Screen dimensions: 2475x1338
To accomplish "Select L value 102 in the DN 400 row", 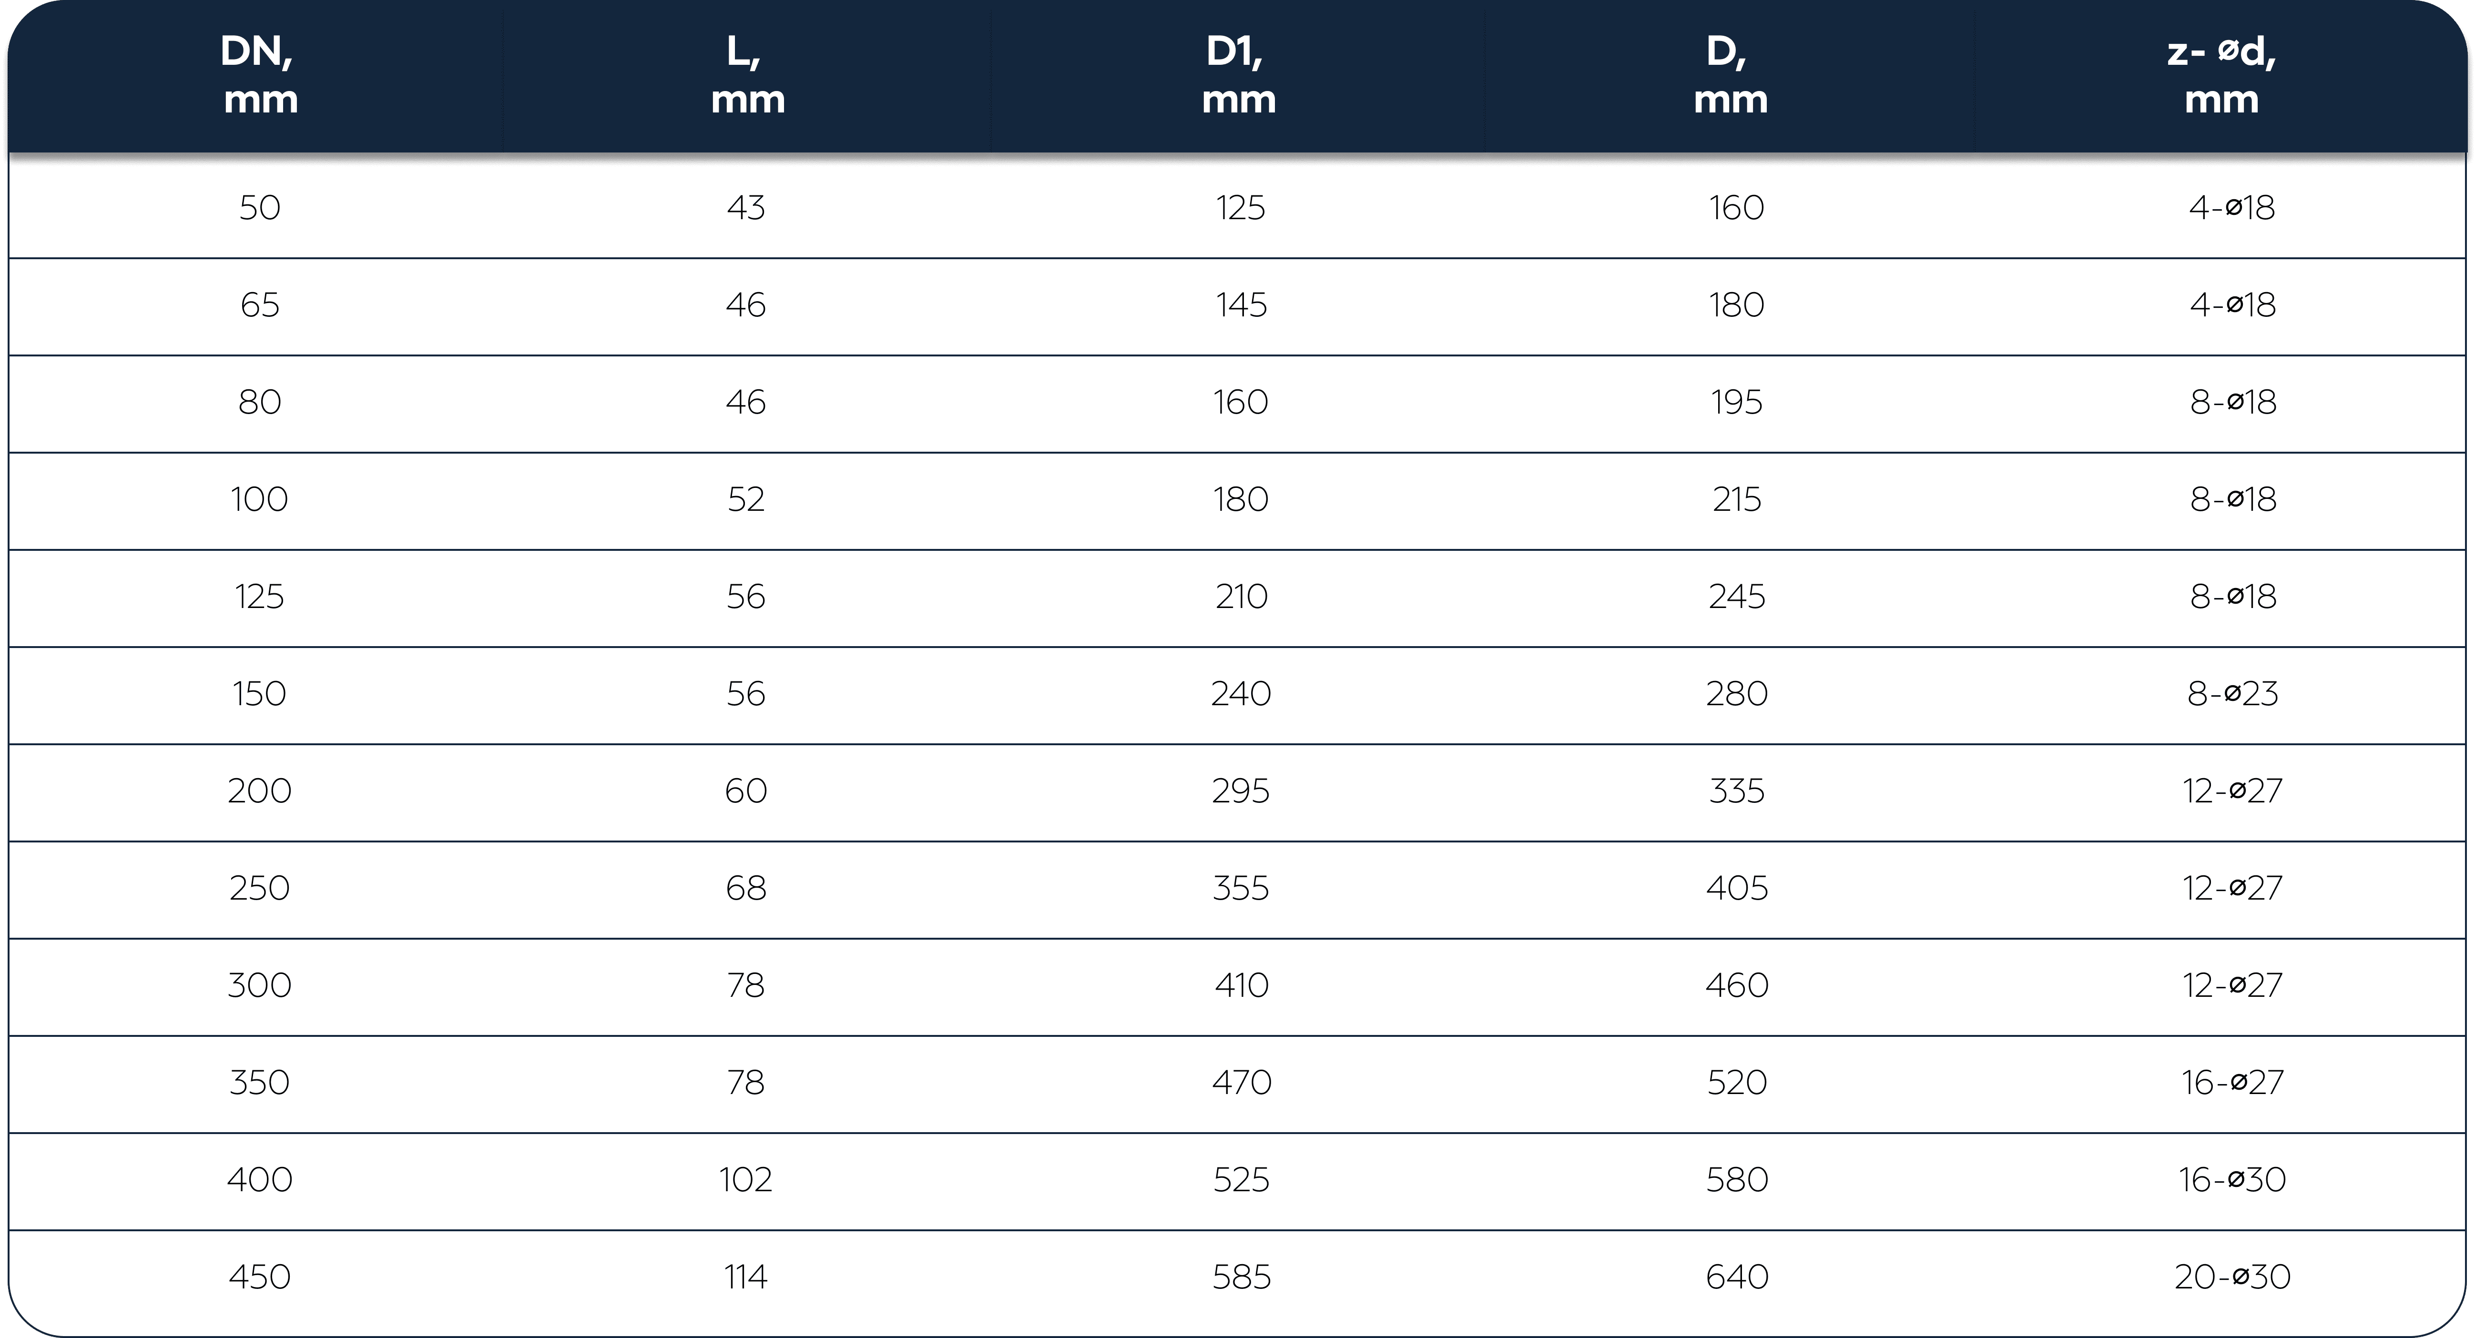I will click(745, 1179).
